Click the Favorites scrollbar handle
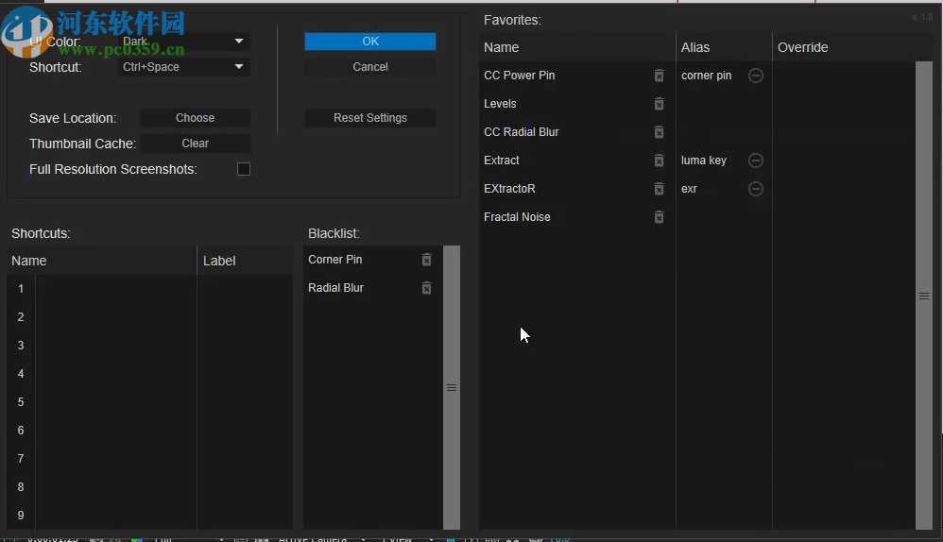The width and height of the screenshot is (943, 542). 924,296
